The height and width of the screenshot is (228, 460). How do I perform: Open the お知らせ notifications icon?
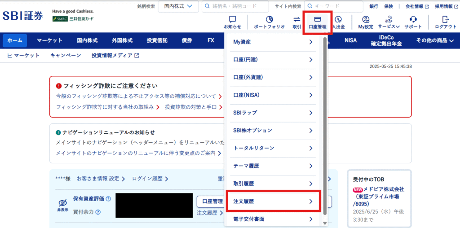point(232,22)
